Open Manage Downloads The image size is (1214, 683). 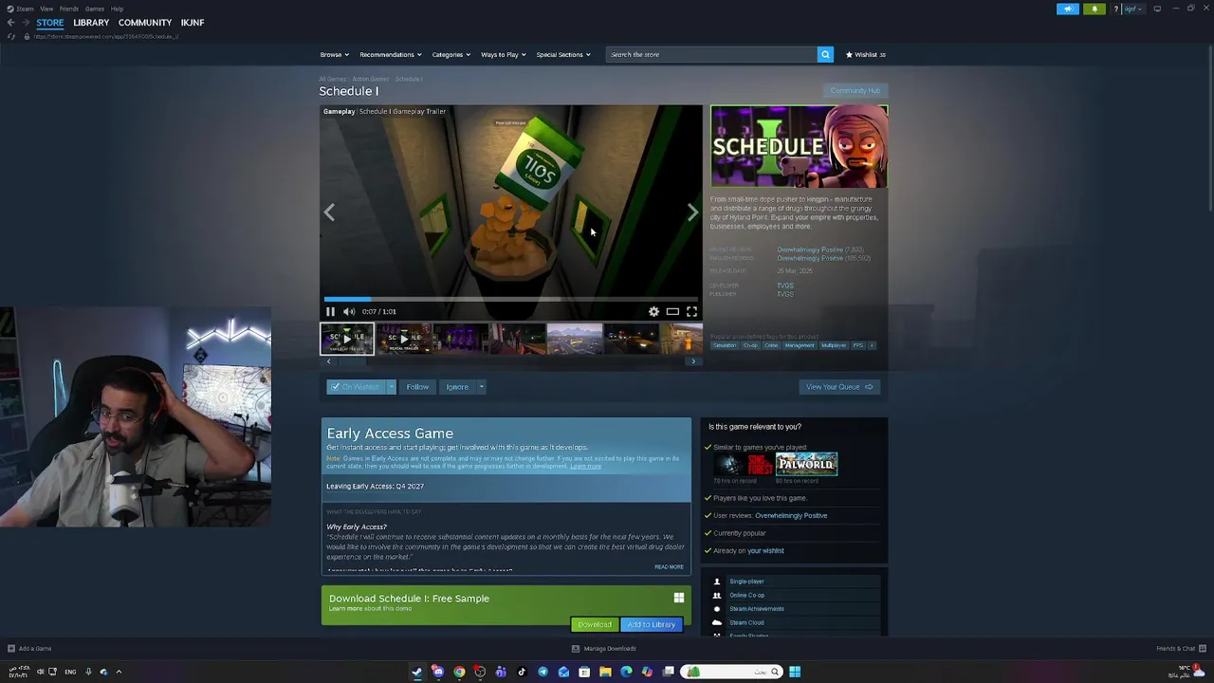(x=604, y=649)
